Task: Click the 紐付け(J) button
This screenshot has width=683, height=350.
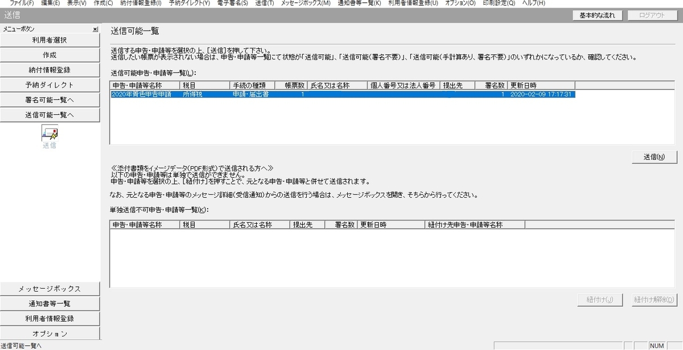Action: coord(600,299)
